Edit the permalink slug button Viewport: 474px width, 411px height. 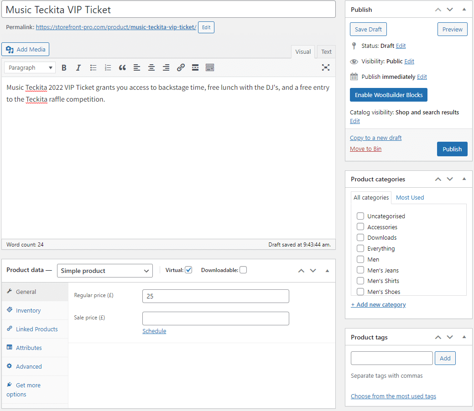(x=206, y=27)
